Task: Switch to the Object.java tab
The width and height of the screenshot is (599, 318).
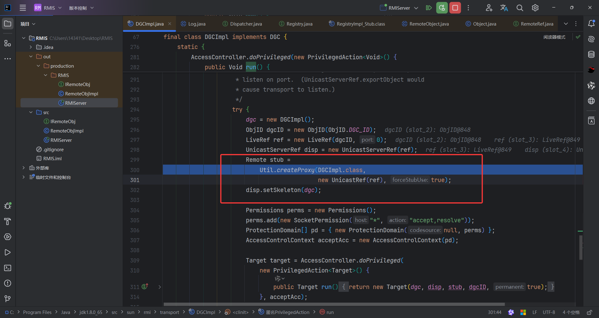Action: [x=481, y=24]
